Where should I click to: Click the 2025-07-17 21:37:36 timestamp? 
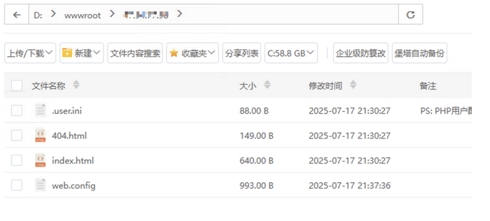point(350,185)
